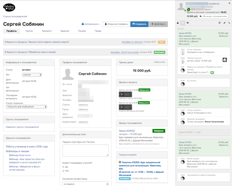Switch to the 'Группы' tab

tap(29, 31)
